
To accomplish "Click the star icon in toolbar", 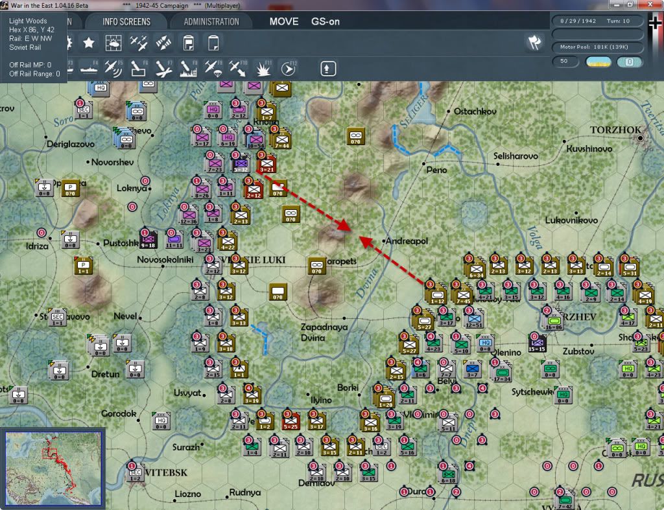I will (88, 43).
